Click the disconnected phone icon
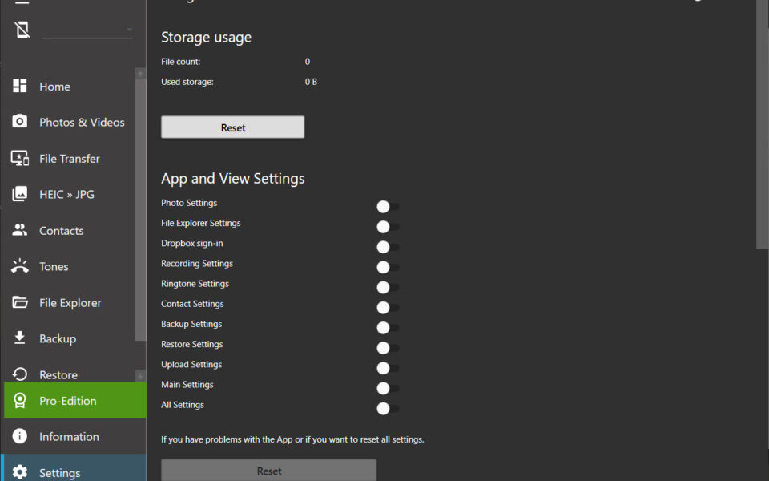The image size is (769, 481). coord(22,30)
